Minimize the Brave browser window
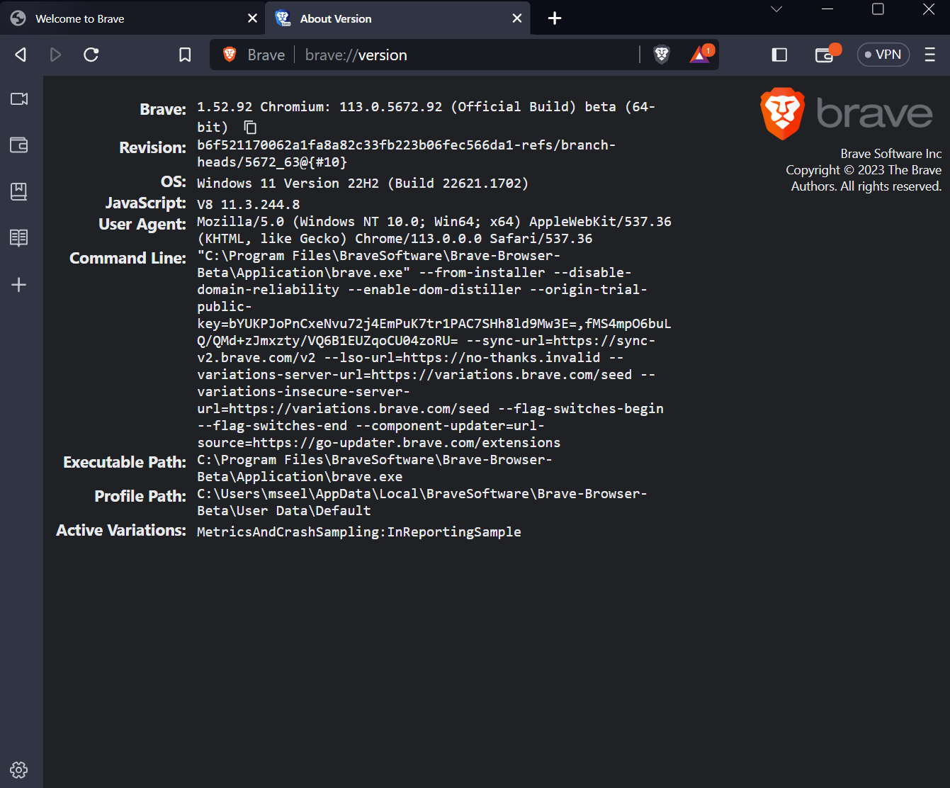Image resolution: width=950 pixels, height=788 pixels. (x=827, y=9)
